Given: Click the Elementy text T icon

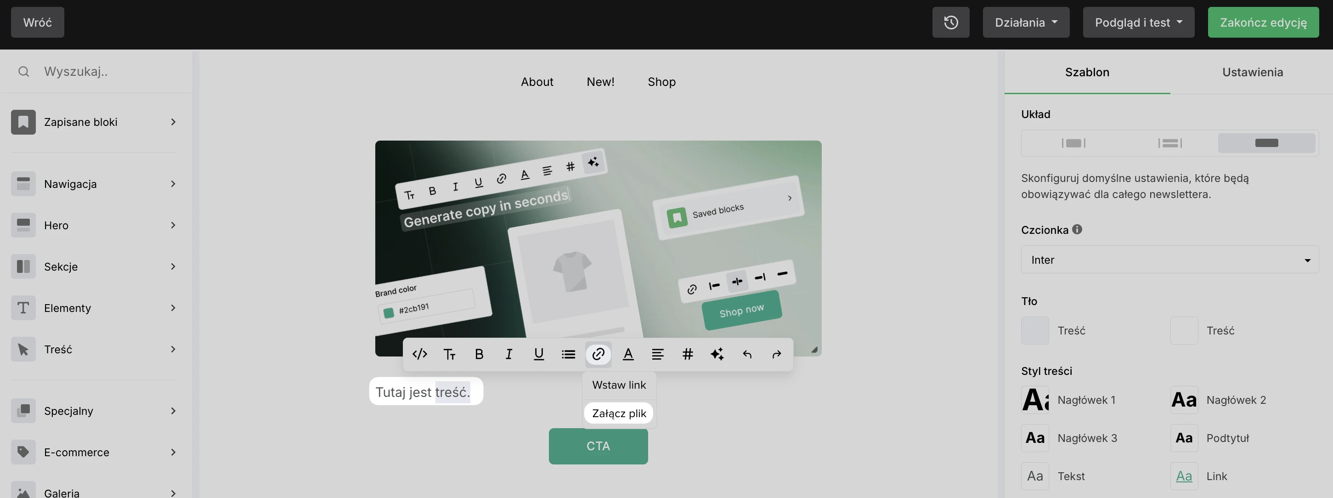Looking at the screenshot, I should 23,308.
